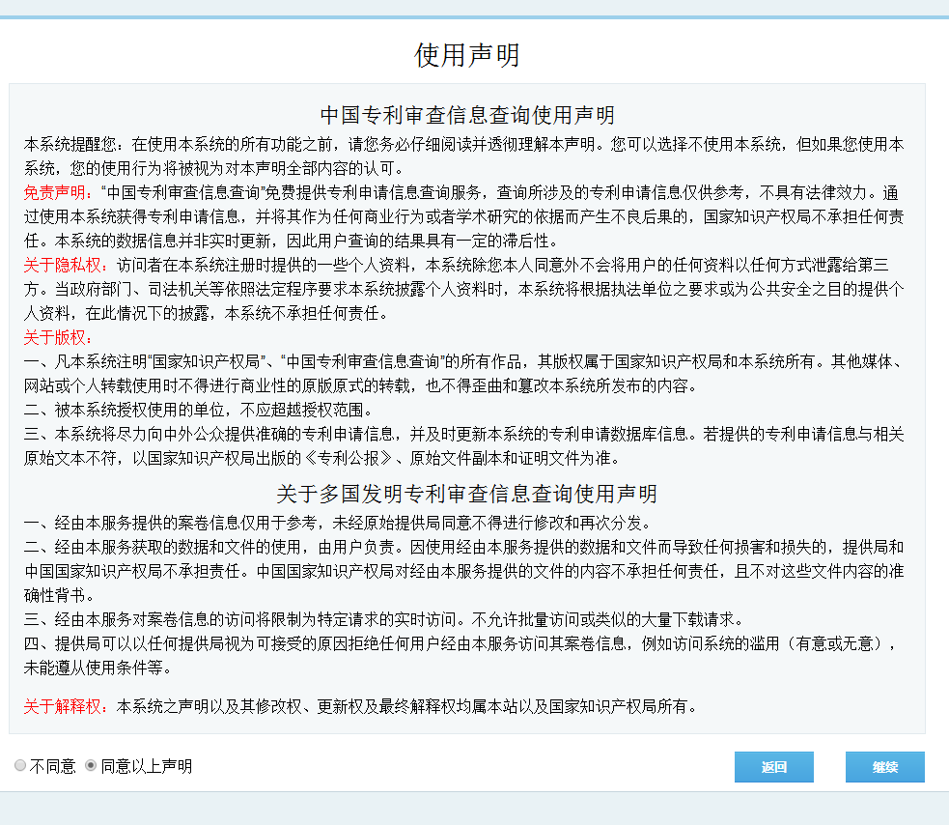Click the "中国专利审查信息查询使用声明" heading
This screenshot has height=825, width=949.
click(467, 116)
